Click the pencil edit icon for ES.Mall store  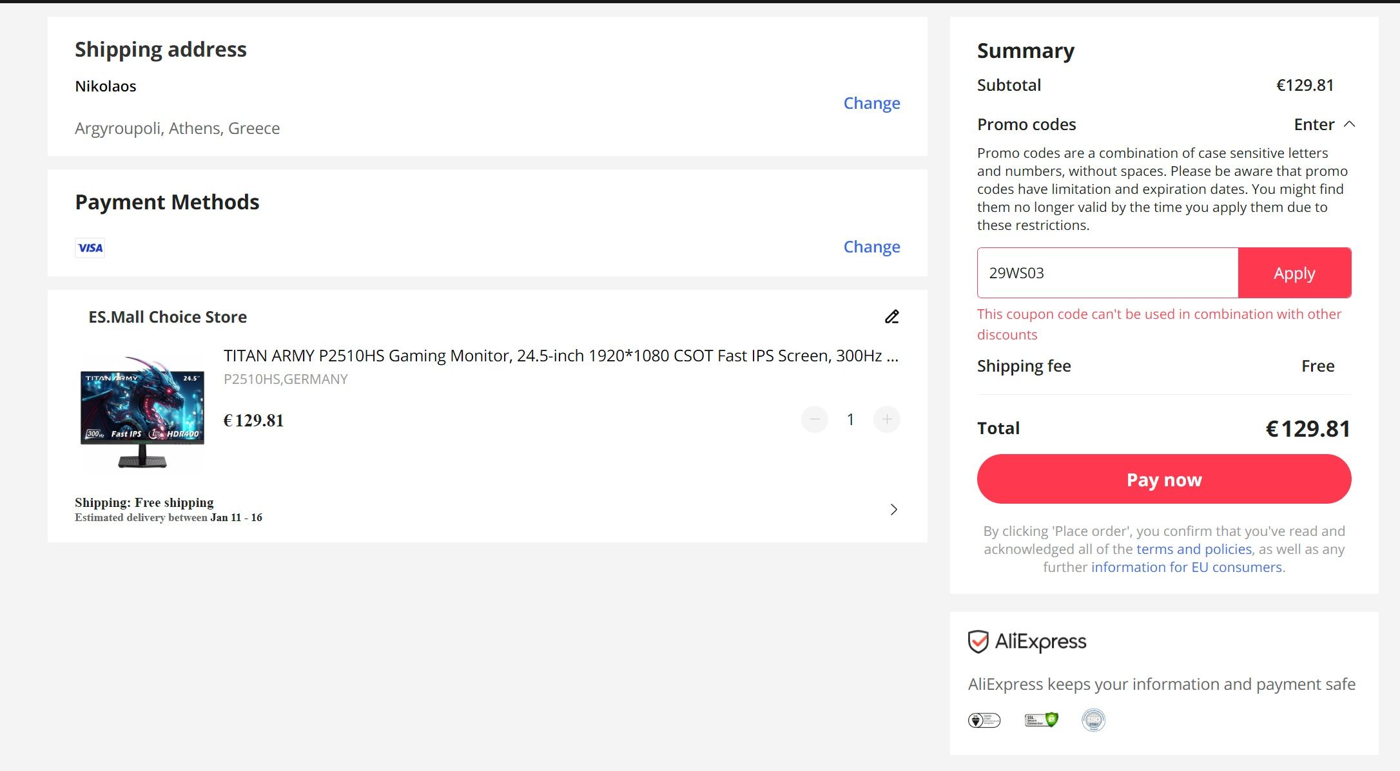(891, 316)
